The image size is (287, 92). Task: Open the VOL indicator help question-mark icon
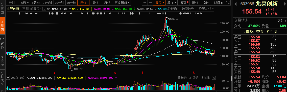point(8,78)
